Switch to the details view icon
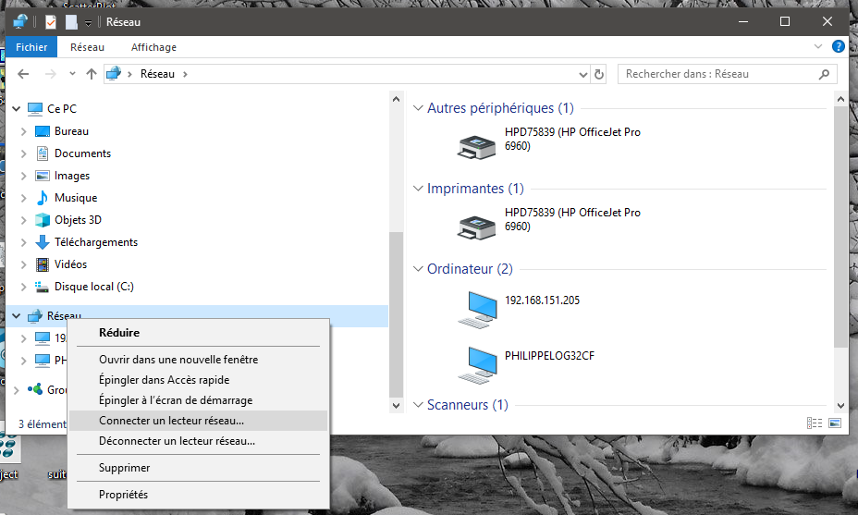The width and height of the screenshot is (858, 515). 815,423
